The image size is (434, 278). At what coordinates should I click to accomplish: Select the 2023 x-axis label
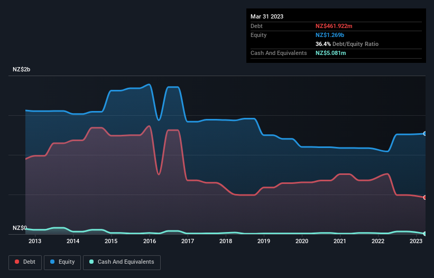click(x=415, y=241)
